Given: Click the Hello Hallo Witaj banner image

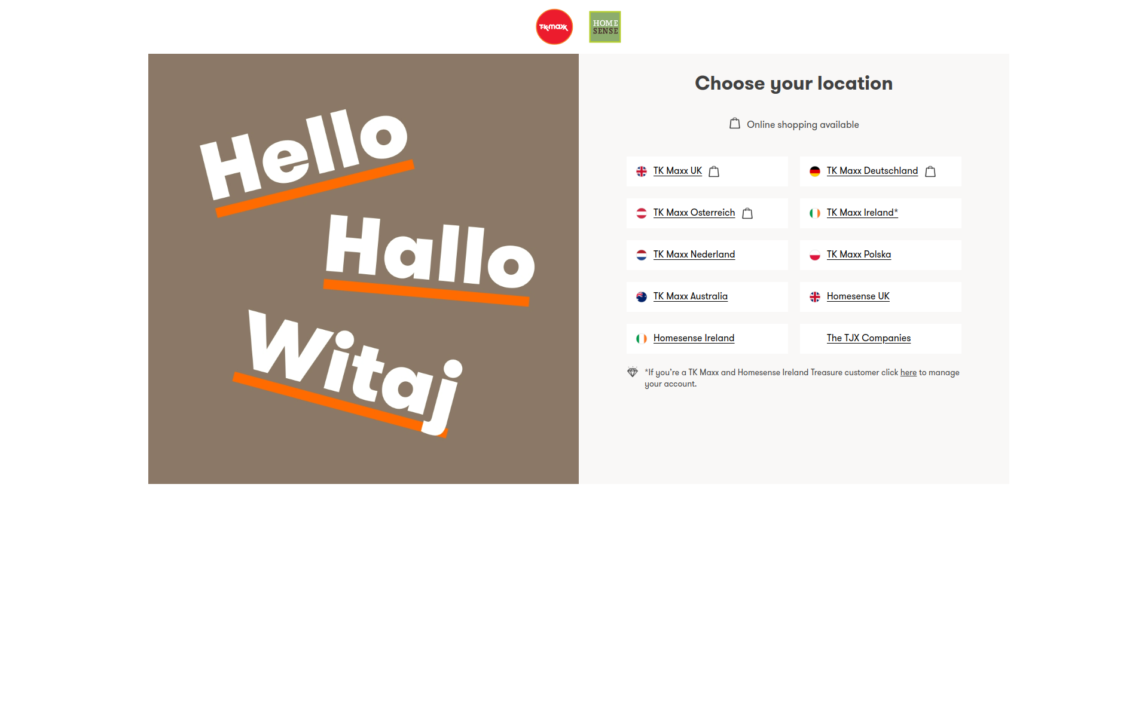Looking at the screenshot, I should pos(364,269).
